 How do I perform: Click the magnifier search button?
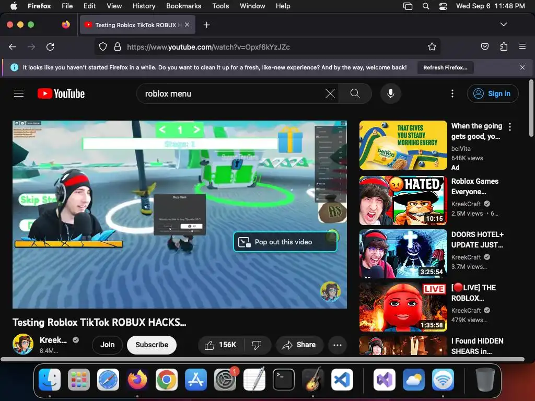pos(355,93)
